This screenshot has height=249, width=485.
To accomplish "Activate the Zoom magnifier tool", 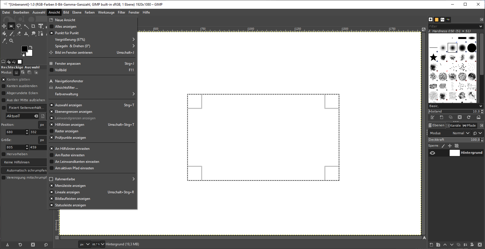I will (11, 41).
